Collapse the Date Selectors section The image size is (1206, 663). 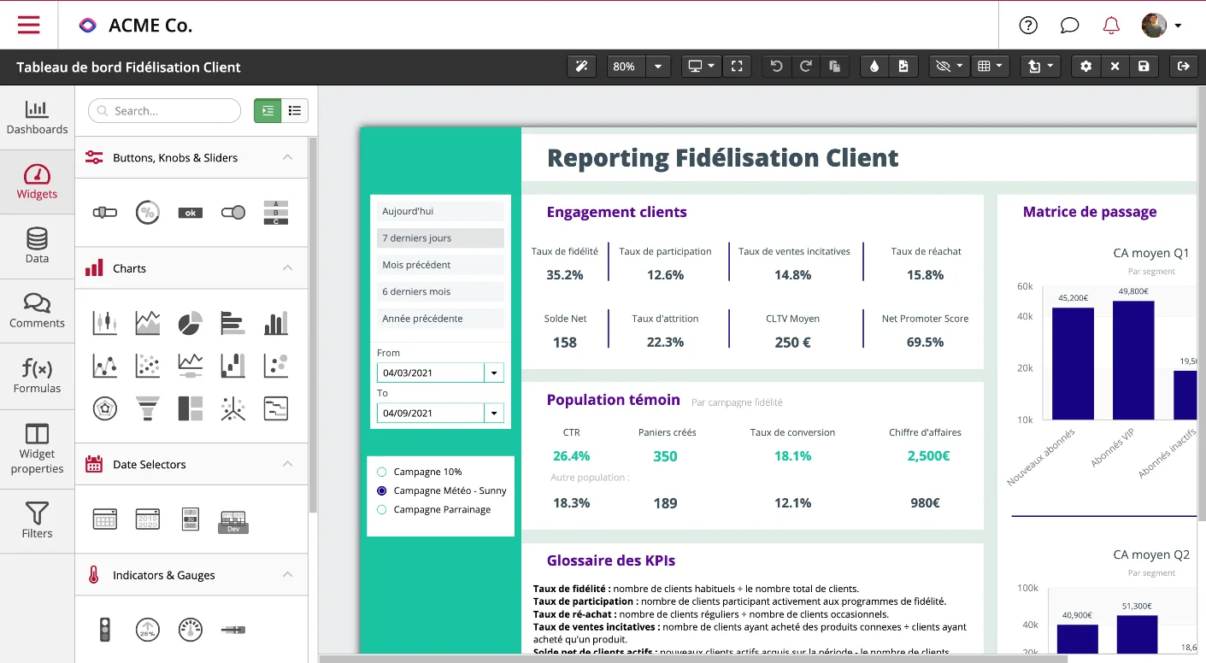287,464
